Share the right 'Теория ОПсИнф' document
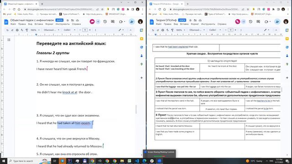 [277, 21]
